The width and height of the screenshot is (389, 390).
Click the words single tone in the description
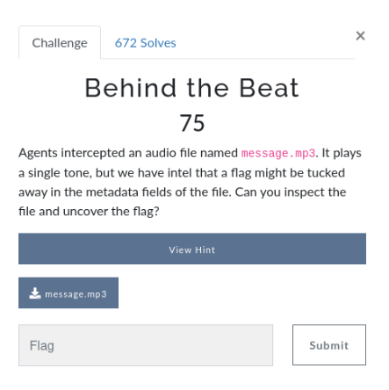tap(60, 173)
